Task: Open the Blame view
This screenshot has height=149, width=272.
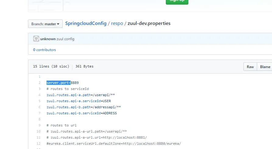Action: [265, 67]
